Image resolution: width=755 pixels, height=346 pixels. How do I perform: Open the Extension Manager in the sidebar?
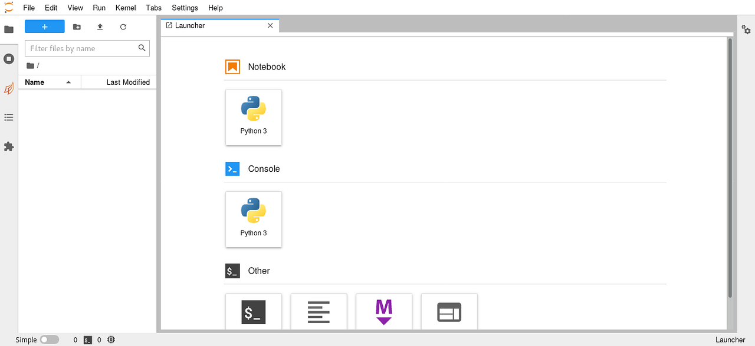[9, 147]
